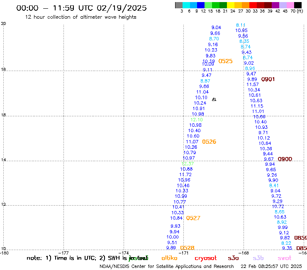Image resolution: width=307 pixels, height=270 pixels.
Task: Click the -174 longitude axis label
Action: coord(124,253)
